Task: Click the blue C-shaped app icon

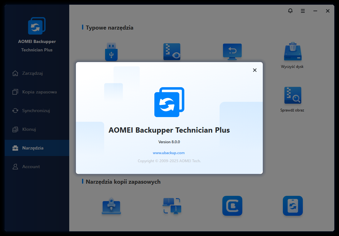Action: tap(232, 206)
